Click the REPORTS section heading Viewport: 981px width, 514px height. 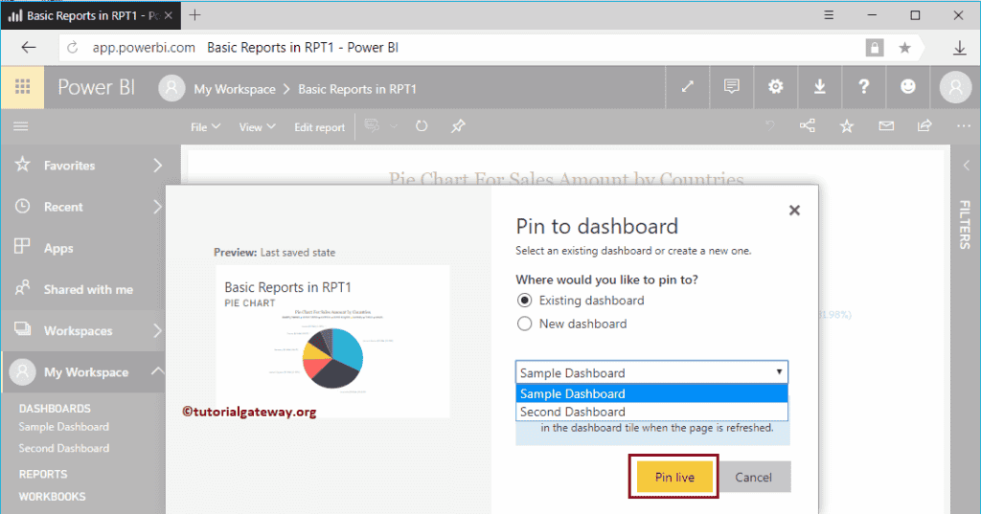click(x=43, y=474)
